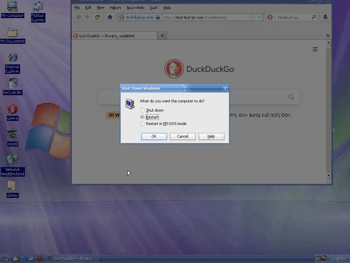Reload the page in the browser
Screen dimensions: 350x263
click(x=97, y=17)
